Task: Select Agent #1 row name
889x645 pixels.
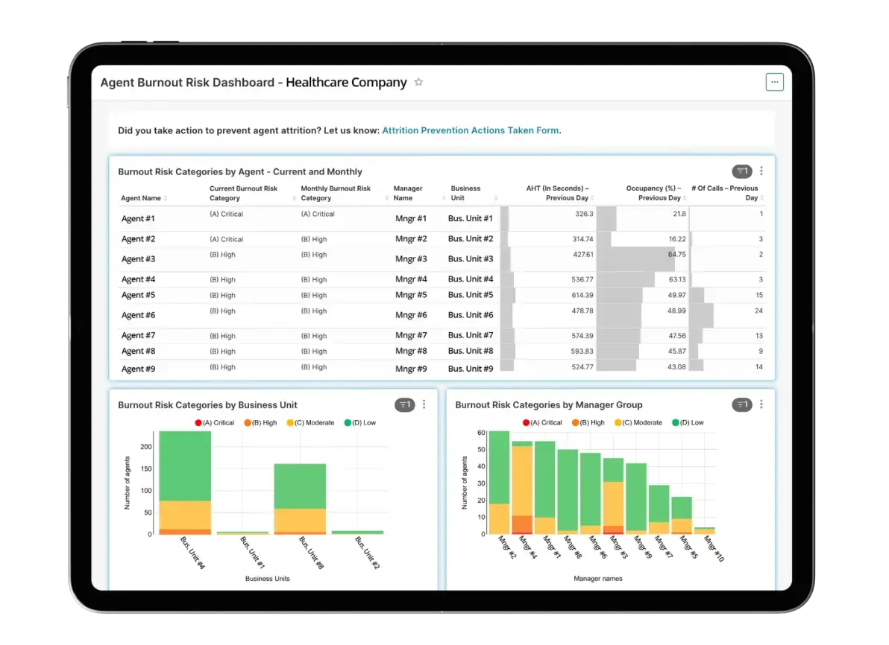Action: (x=138, y=218)
